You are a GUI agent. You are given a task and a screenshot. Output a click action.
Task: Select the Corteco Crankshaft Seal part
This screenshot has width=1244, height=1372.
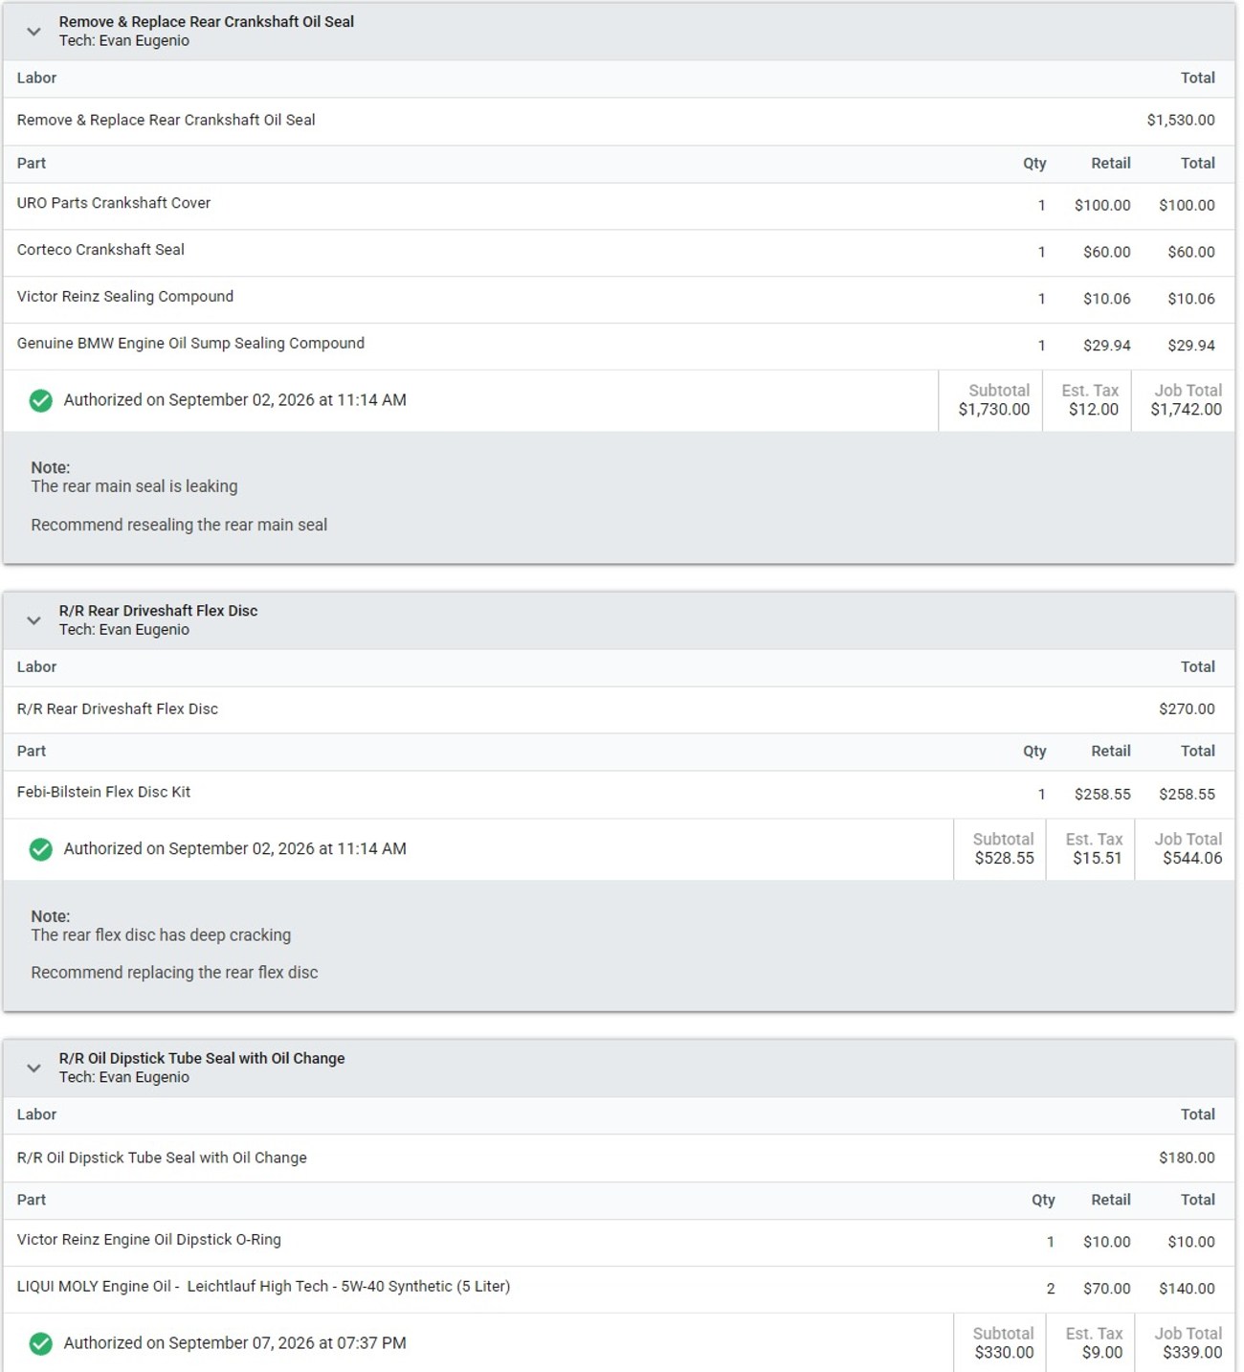point(618,253)
